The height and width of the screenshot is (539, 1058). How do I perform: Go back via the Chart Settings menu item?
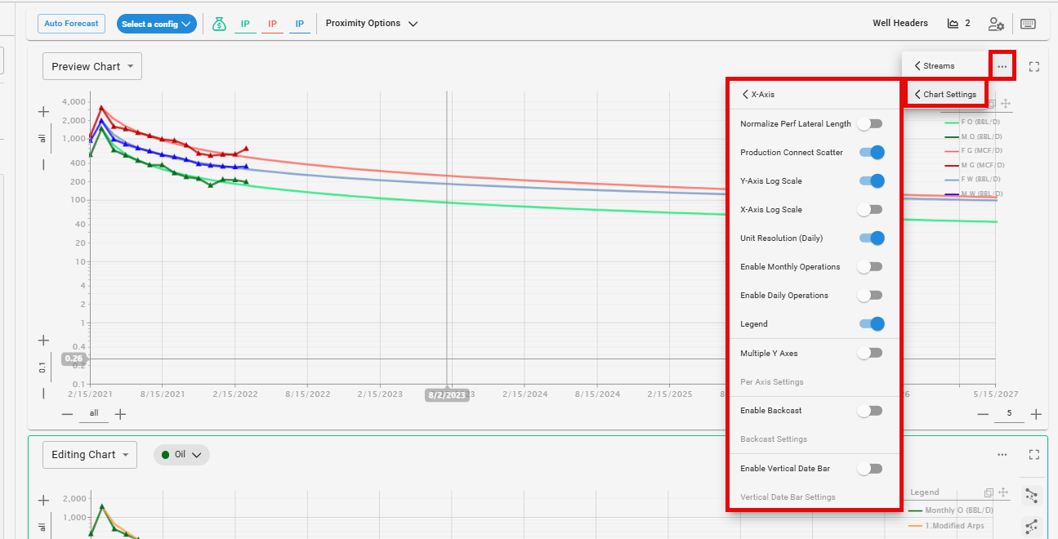tap(945, 95)
